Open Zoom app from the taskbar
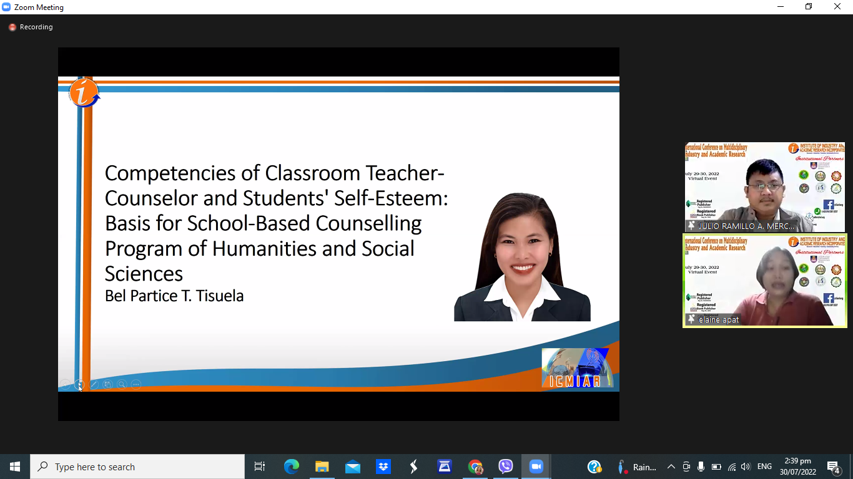853x479 pixels. click(x=536, y=467)
